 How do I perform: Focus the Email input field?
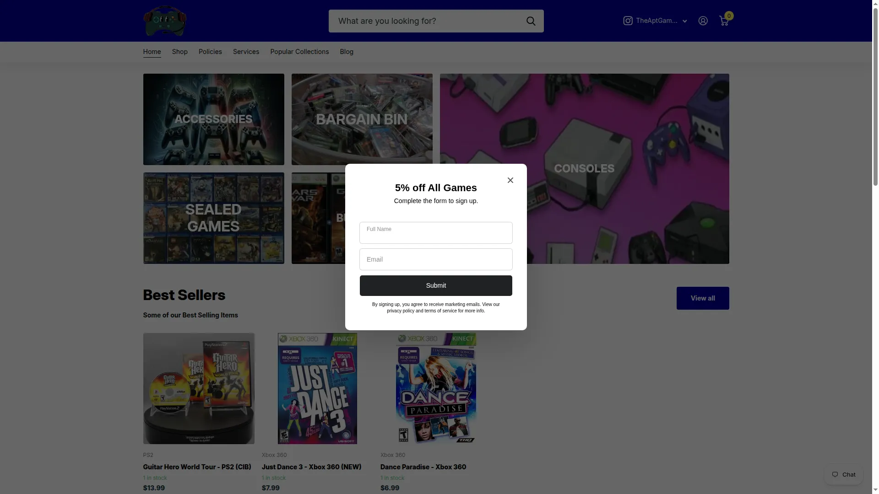coord(436,259)
